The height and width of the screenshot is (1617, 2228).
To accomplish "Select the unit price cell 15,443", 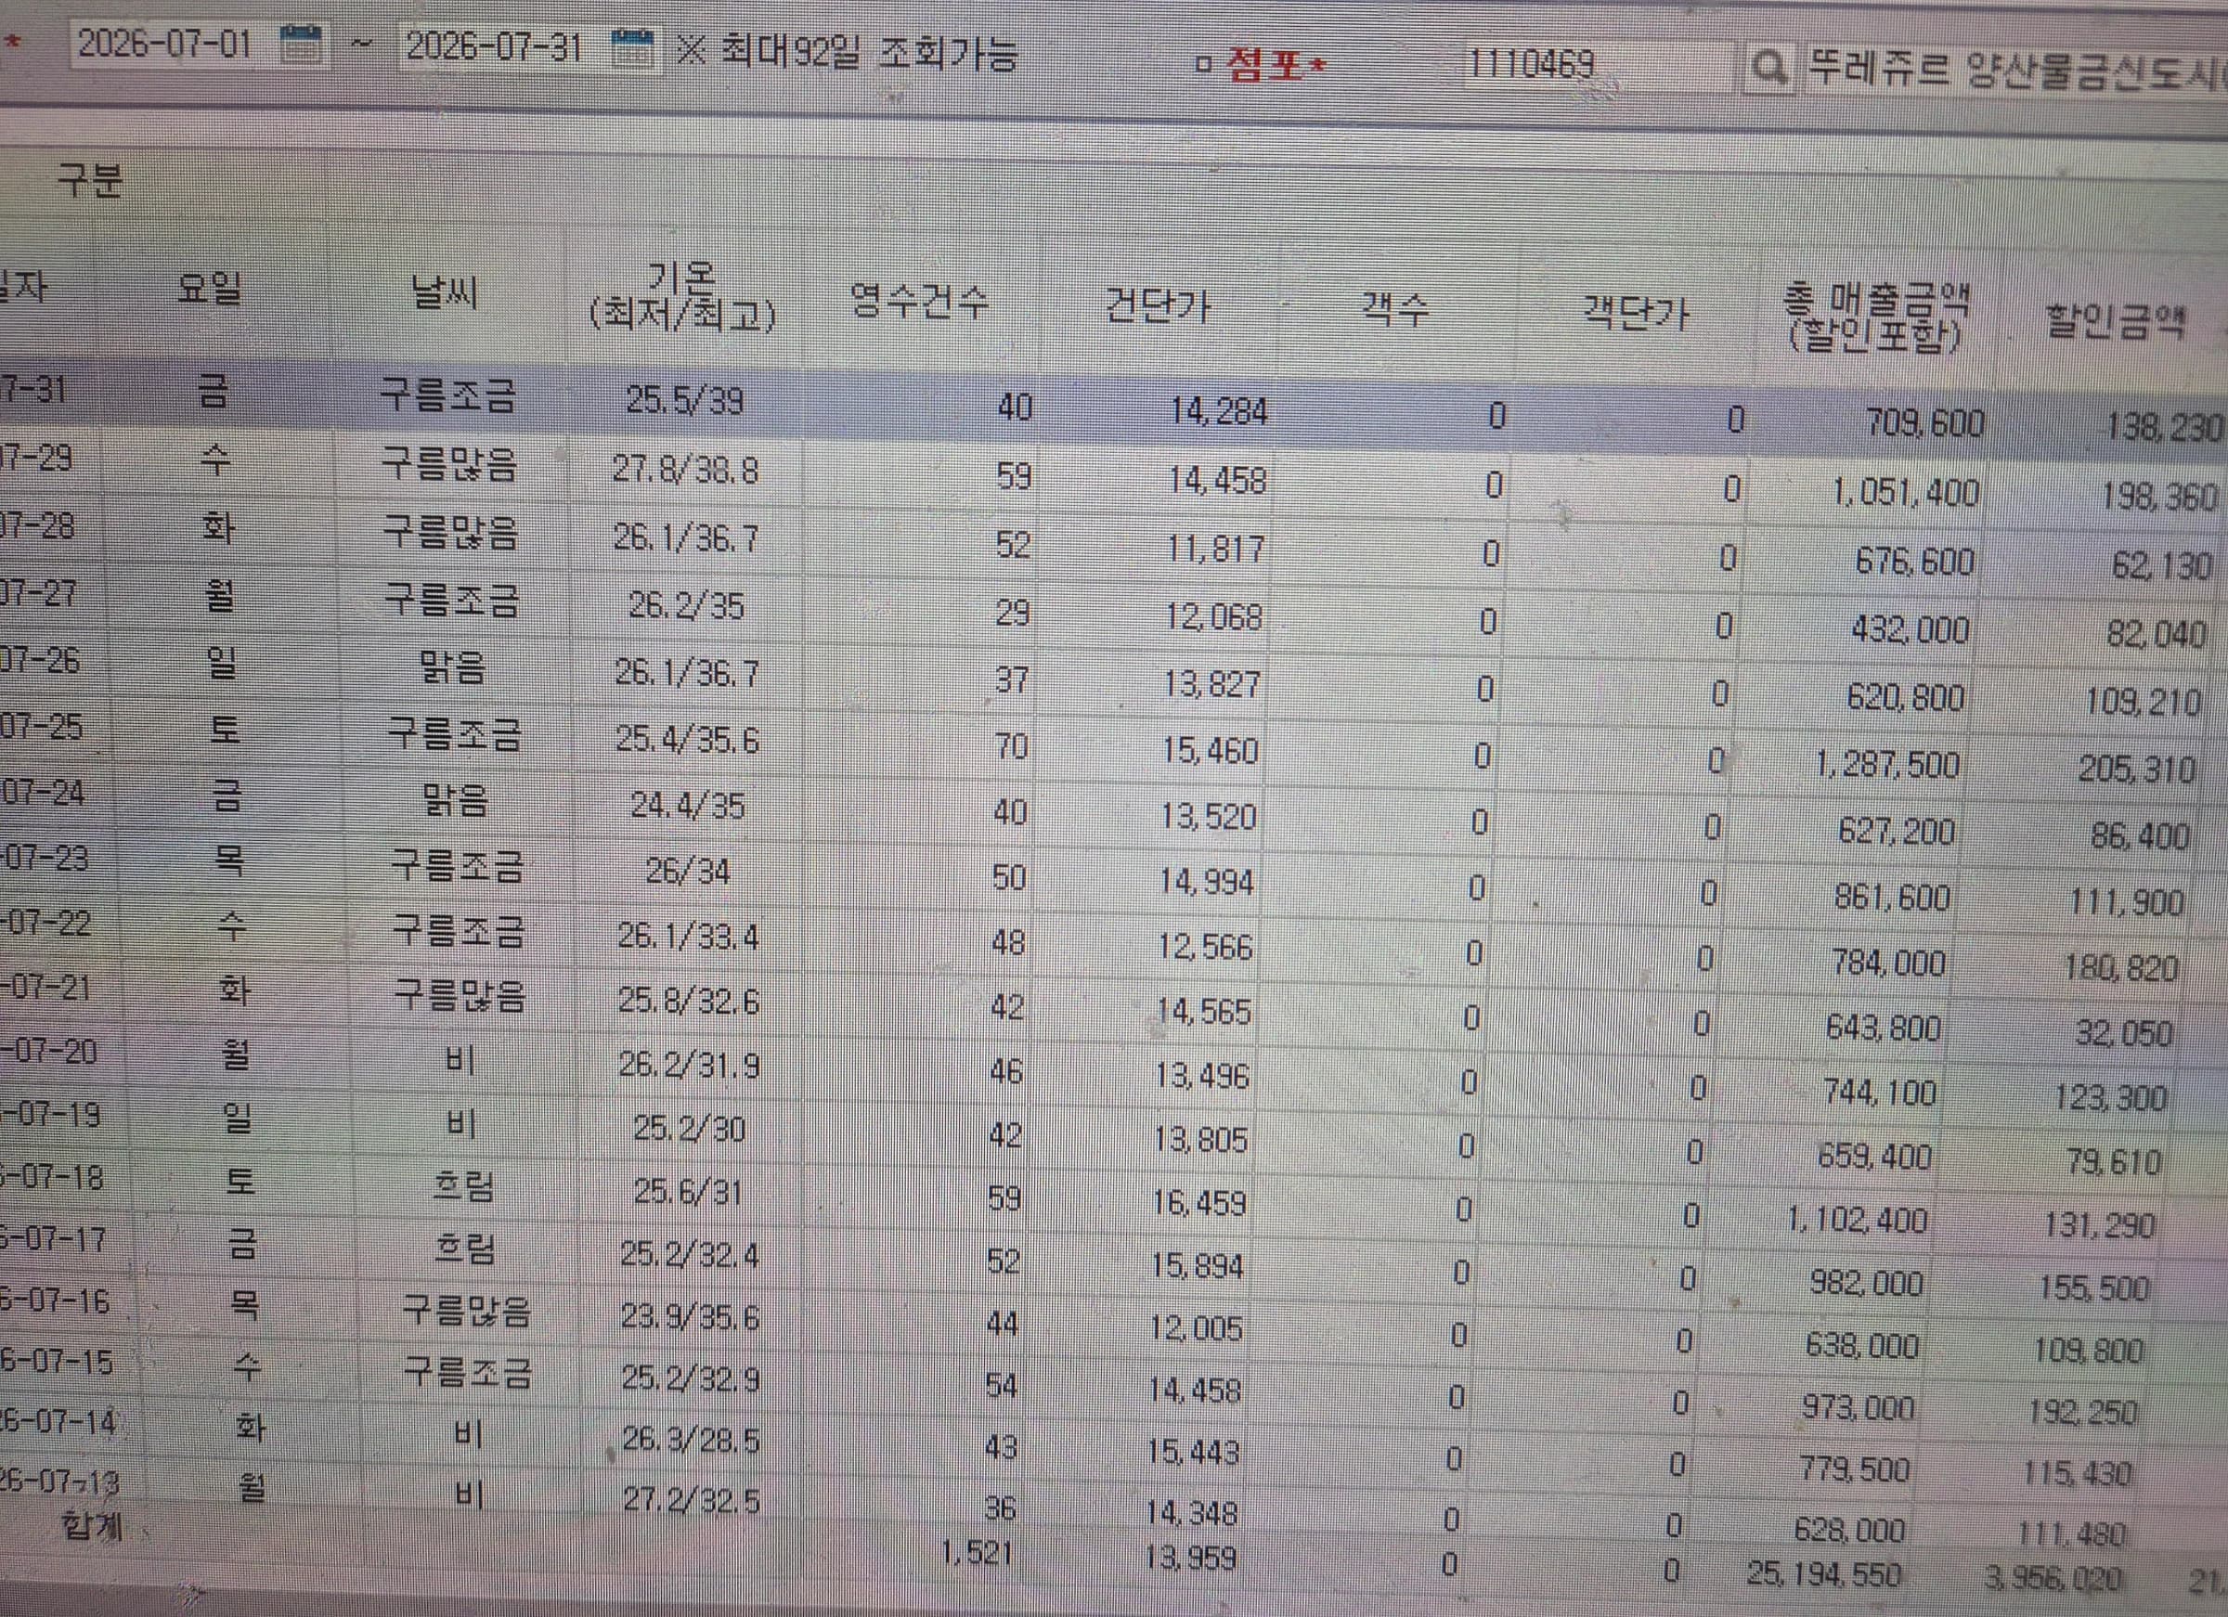I will pos(1193,1452).
